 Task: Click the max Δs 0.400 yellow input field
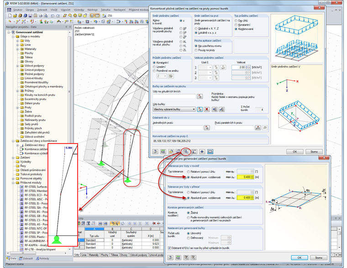click(244, 198)
